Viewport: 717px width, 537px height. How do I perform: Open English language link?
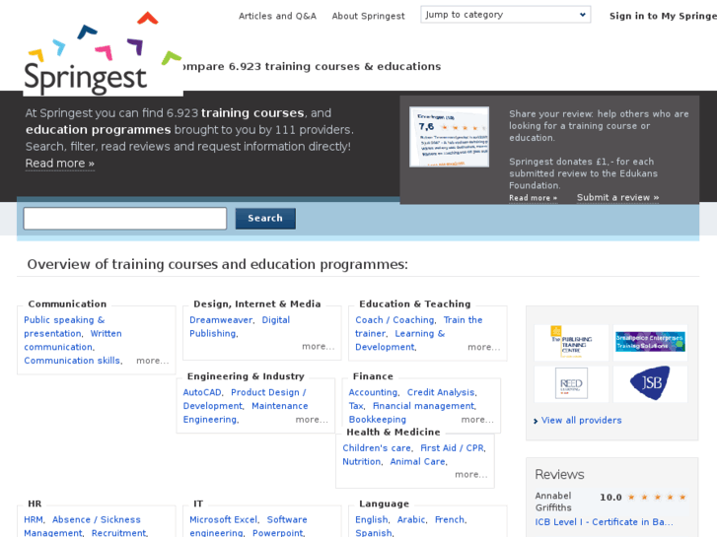(371, 519)
